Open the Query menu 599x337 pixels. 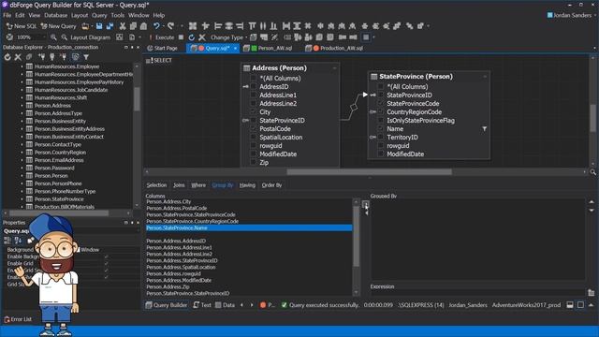[99, 15]
